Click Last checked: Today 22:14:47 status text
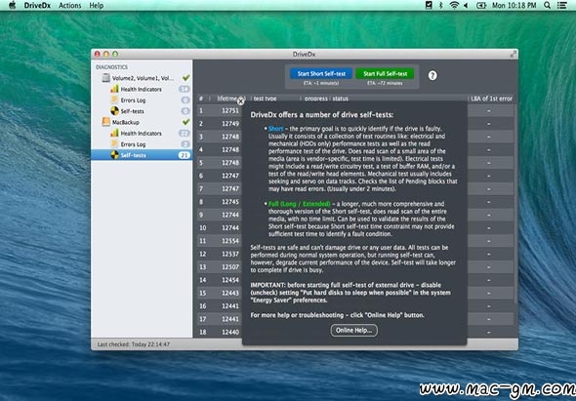Screen dimensions: 576x401 click(134, 344)
